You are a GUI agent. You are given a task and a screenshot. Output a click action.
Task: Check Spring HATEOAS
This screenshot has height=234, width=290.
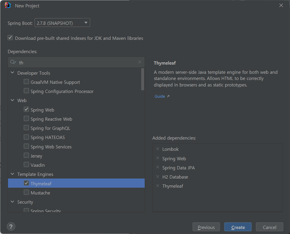(26, 137)
